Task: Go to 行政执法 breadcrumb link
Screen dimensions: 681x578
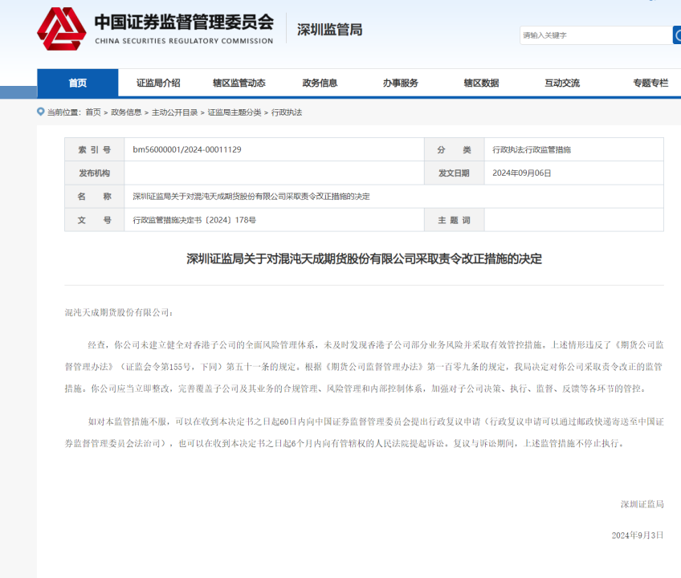Action: coord(286,112)
